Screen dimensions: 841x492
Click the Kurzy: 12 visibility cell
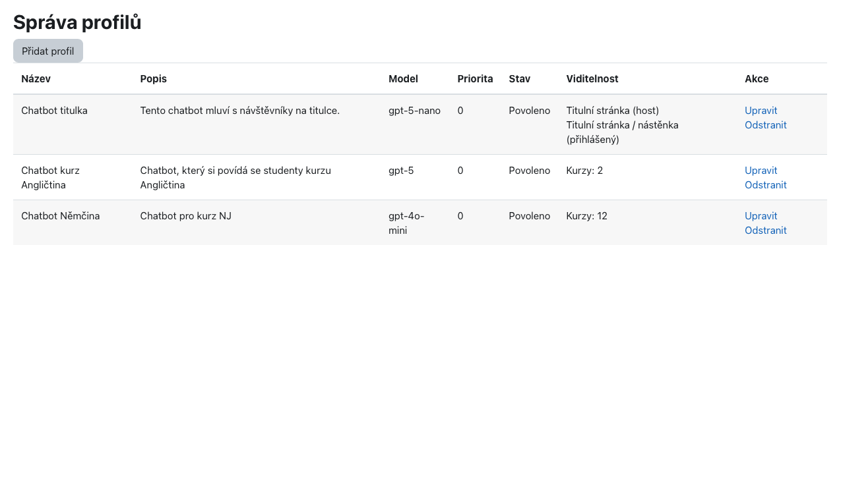click(x=586, y=216)
